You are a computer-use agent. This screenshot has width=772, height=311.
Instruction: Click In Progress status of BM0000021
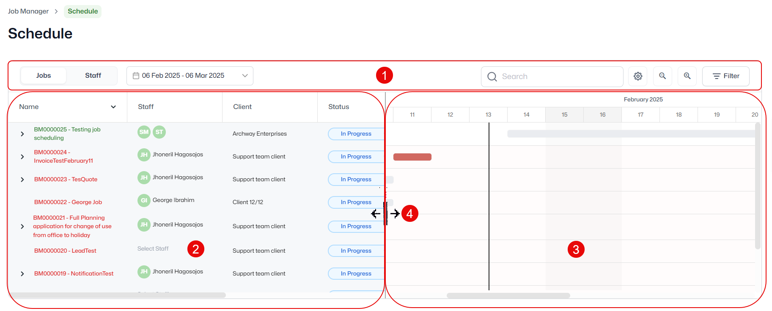click(x=356, y=226)
